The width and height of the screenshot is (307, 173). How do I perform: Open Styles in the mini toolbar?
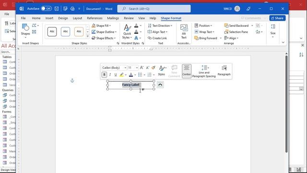(x=162, y=71)
